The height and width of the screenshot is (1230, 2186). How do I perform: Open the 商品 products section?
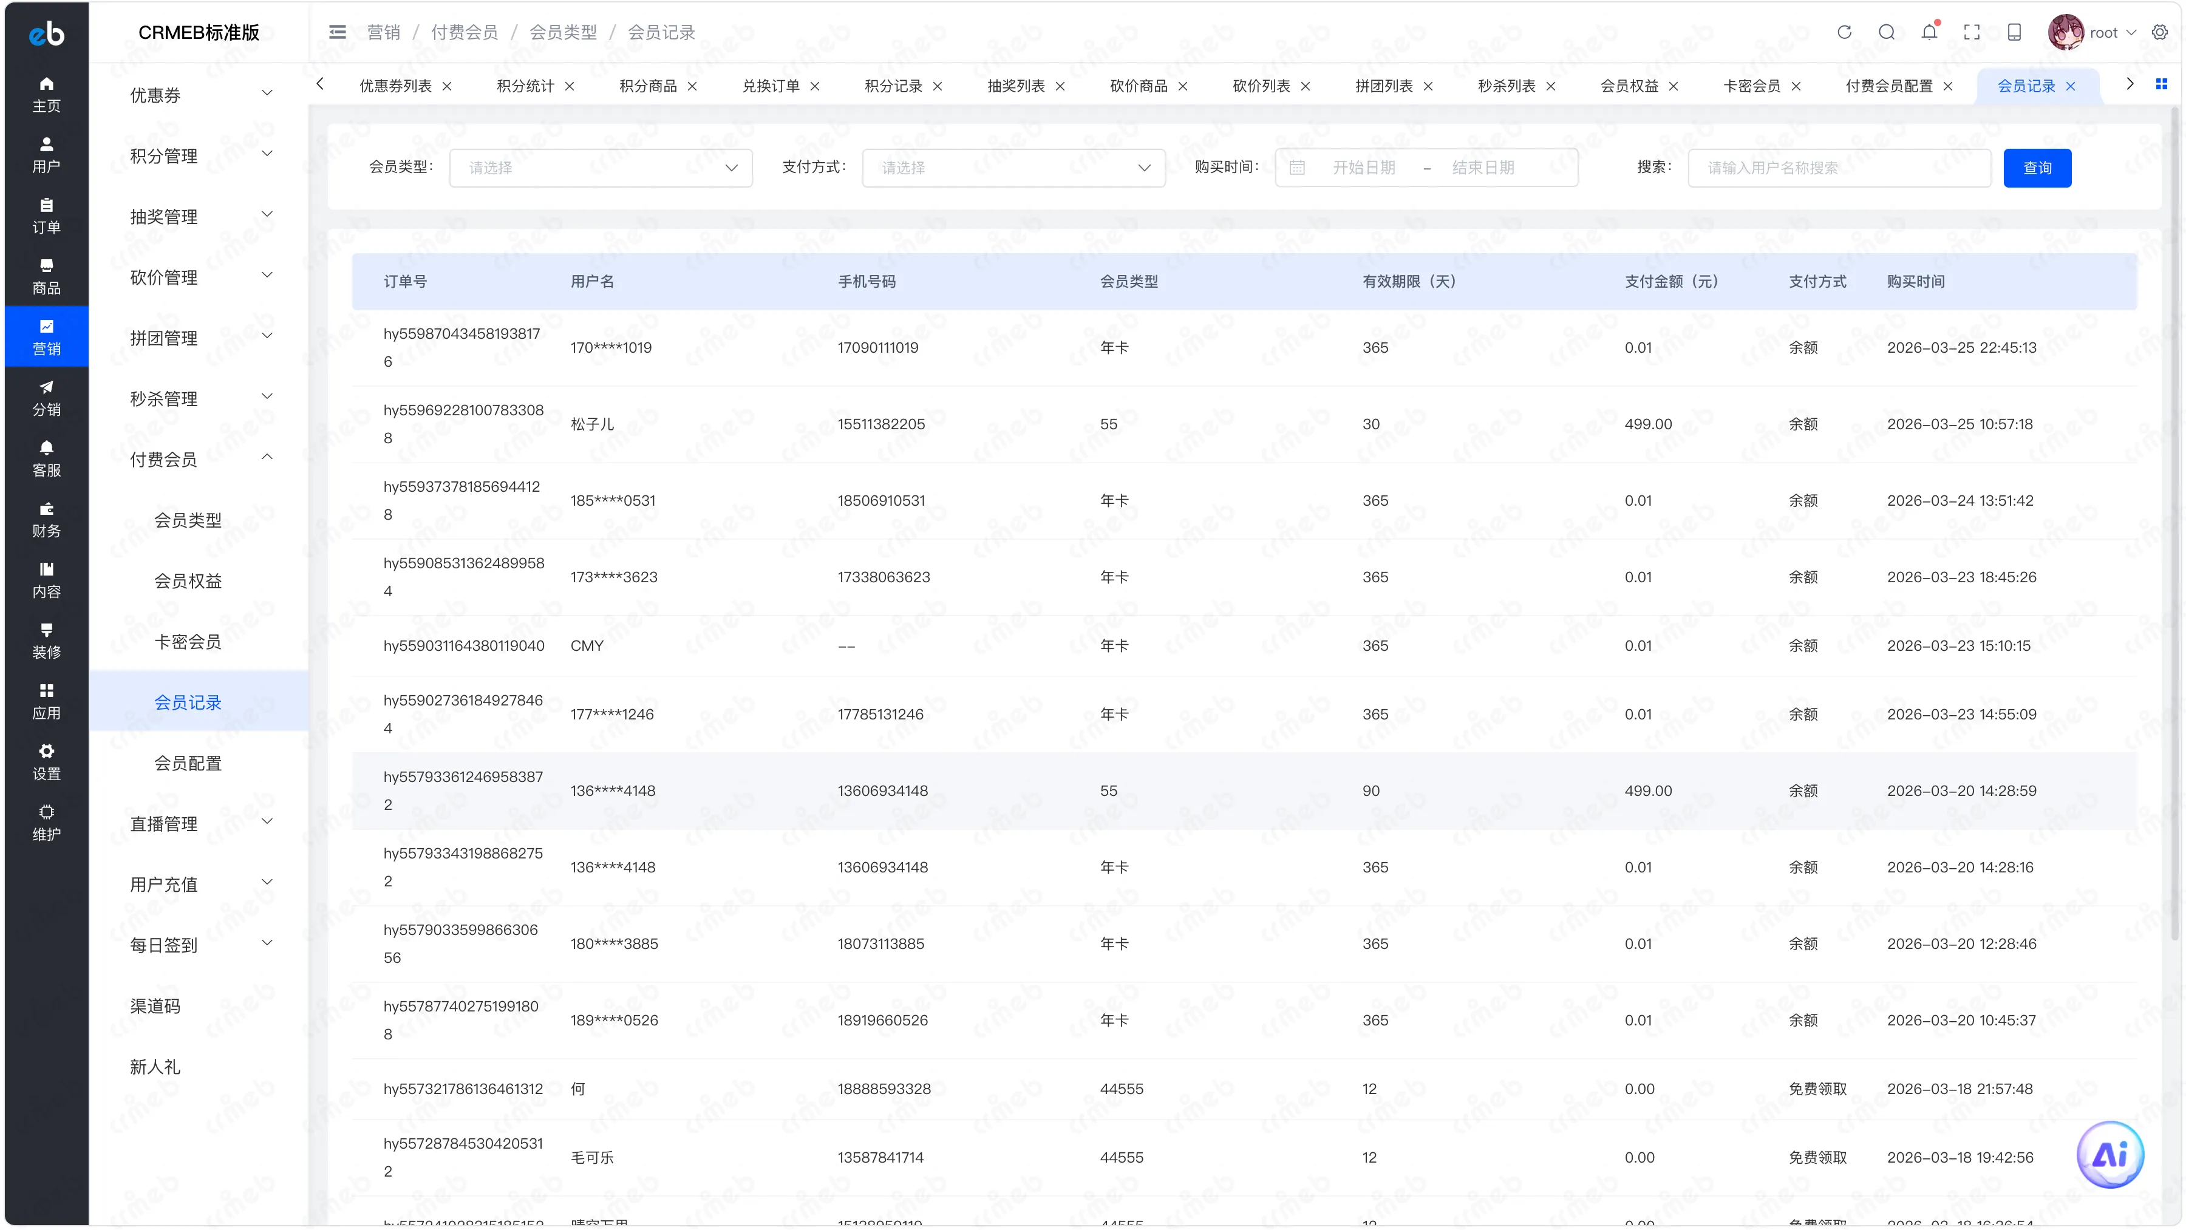tap(47, 277)
